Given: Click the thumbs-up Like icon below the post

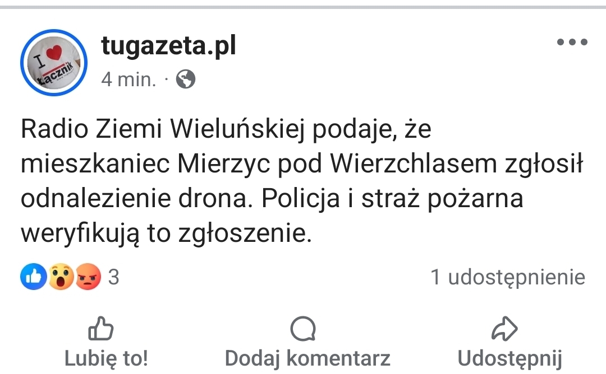Looking at the screenshot, I should 101,329.
